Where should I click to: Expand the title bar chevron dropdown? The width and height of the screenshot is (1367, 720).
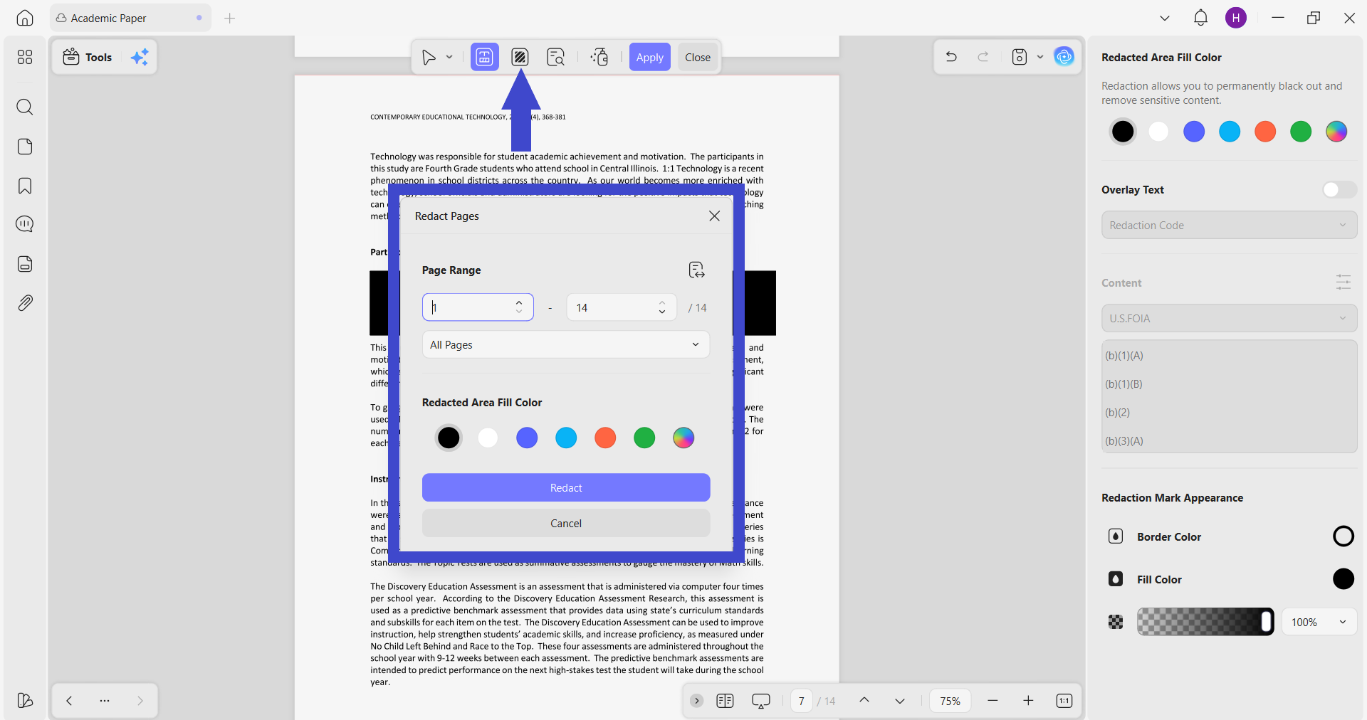pos(1165,18)
